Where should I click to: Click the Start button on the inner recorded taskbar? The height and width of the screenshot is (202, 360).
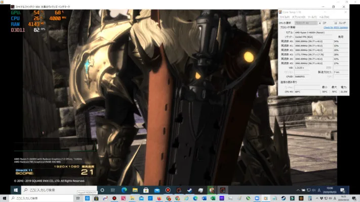(x=16, y=190)
